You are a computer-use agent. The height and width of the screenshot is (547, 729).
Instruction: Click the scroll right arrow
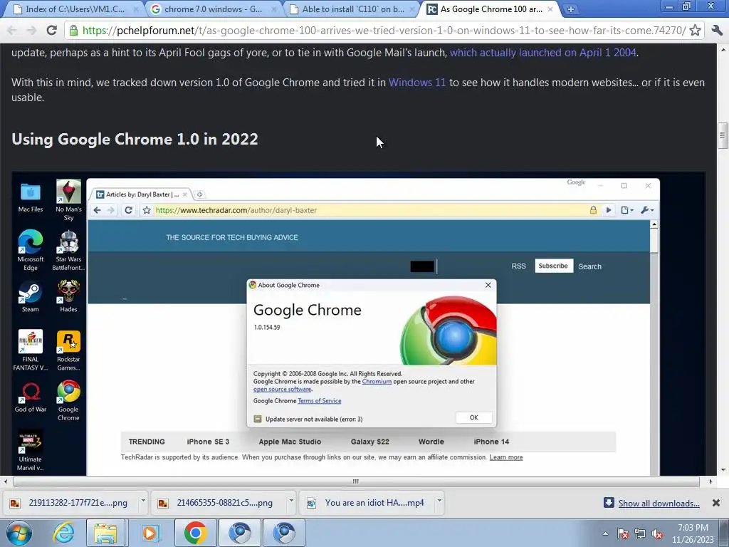710,481
